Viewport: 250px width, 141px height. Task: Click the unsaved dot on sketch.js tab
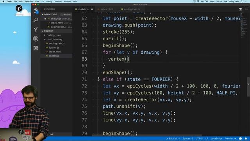coord(92,9)
